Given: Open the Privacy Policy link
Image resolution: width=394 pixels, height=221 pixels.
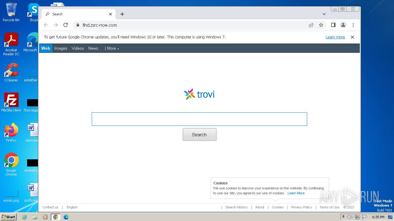Looking at the screenshot, I should [301, 207].
